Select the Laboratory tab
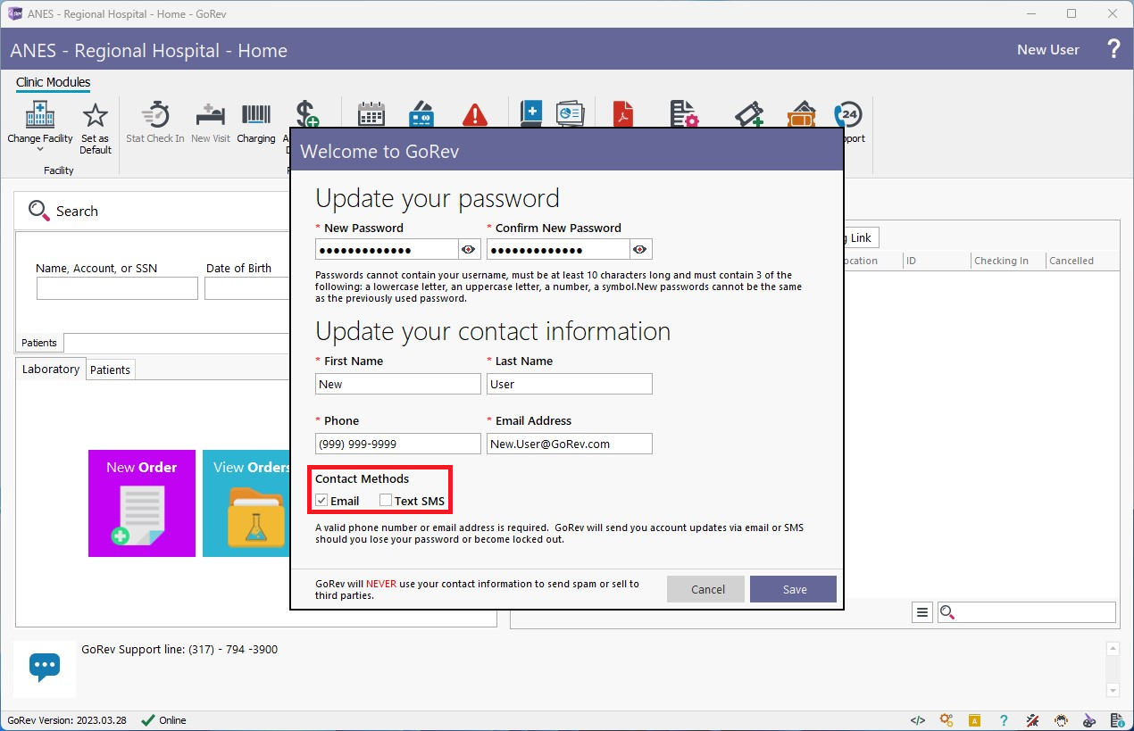This screenshot has height=731, width=1134. tap(51, 369)
